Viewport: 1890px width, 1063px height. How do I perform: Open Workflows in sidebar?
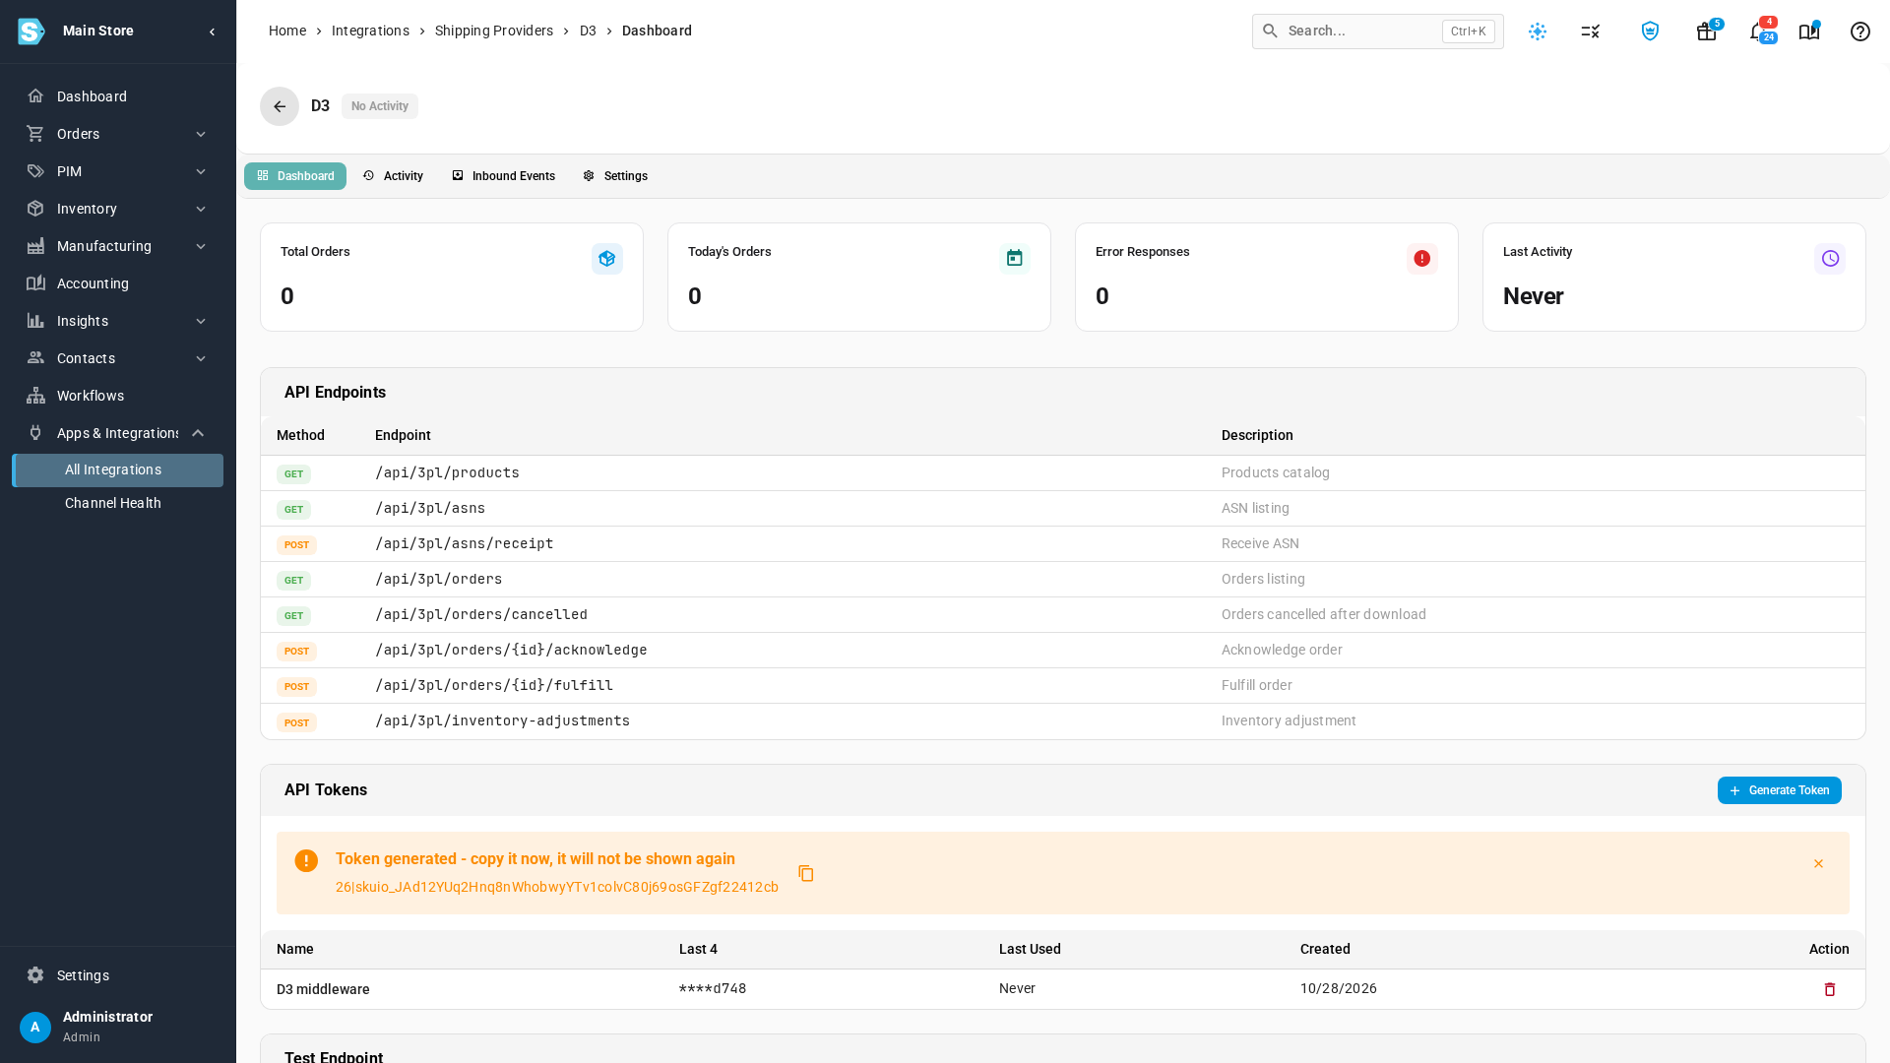(118, 396)
